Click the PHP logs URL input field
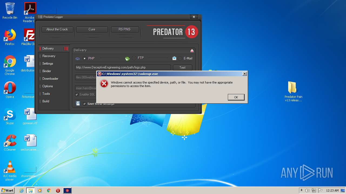Screen dimensions: 346x194 tap(123, 67)
